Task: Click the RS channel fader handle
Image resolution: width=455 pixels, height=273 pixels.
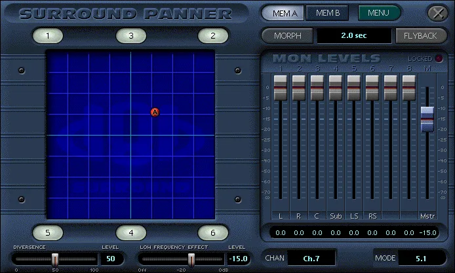Action: pos(372,88)
